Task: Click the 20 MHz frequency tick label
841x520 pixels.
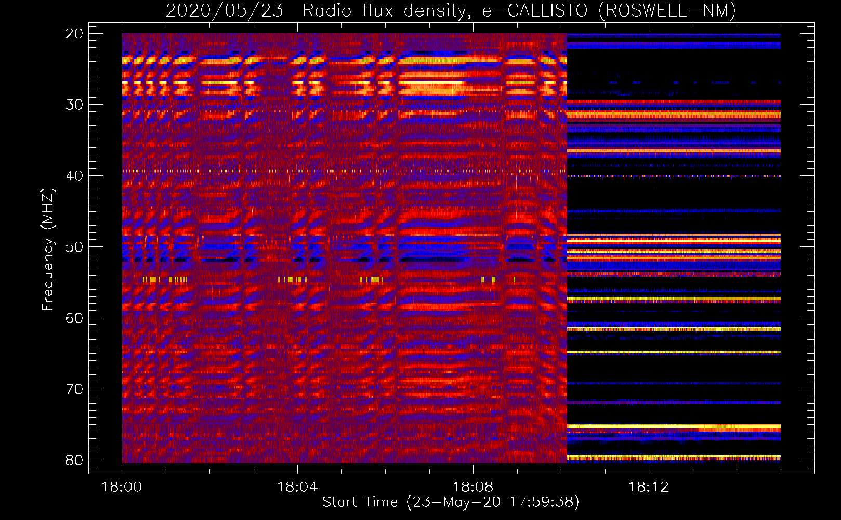Action: (75, 34)
